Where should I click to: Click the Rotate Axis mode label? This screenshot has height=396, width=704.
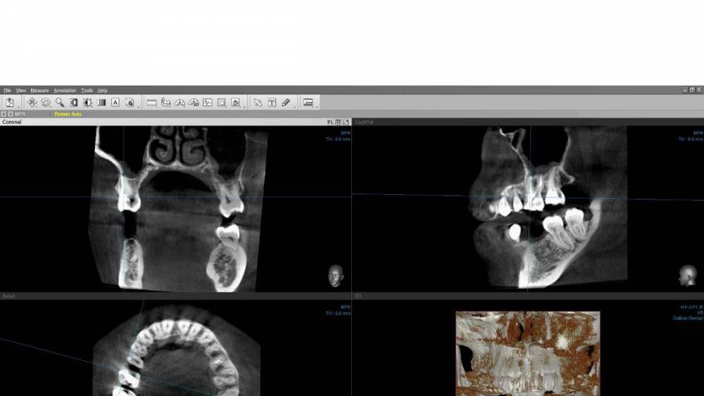[x=68, y=114]
